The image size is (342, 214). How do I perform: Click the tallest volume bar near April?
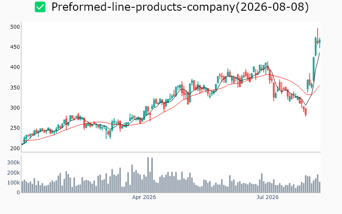148,175
